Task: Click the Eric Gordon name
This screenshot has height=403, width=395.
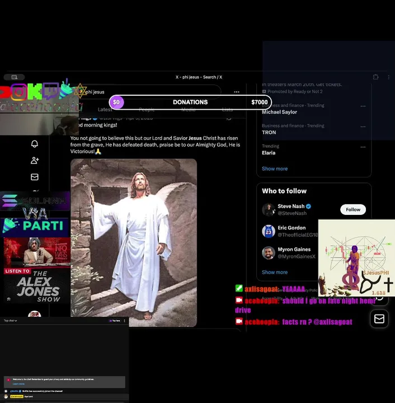Action: click(x=291, y=228)
